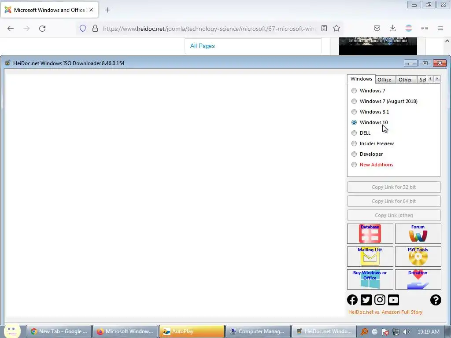
Task: Click Copy Link for 64 bit button
Action: click(394, 201)
